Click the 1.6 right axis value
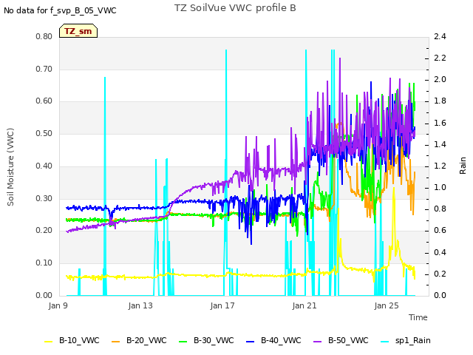 tap(440, 123)
